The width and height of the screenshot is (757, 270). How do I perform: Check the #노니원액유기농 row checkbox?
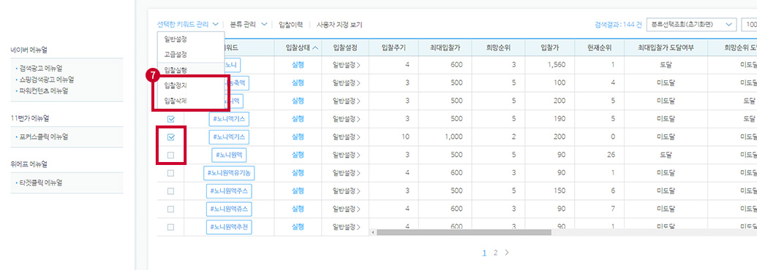pos(170,173)
